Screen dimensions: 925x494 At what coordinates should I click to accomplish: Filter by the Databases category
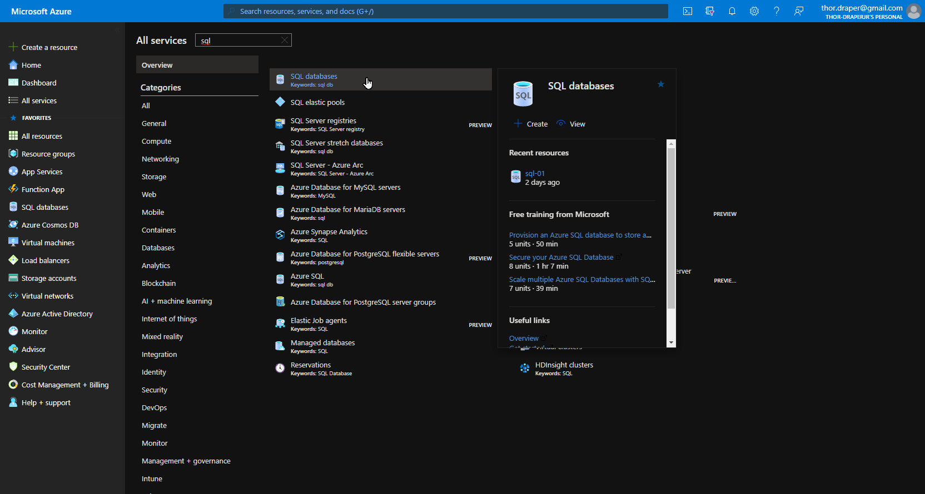coord(158,248)
